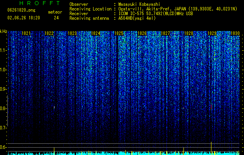The height and width of the screenshot is (155, 244).
Task: Select the file name 06261820.png
Action: point(21,10)
